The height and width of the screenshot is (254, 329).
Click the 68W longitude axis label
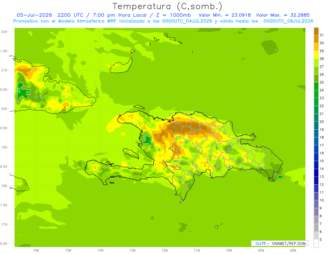click(293, 250)
